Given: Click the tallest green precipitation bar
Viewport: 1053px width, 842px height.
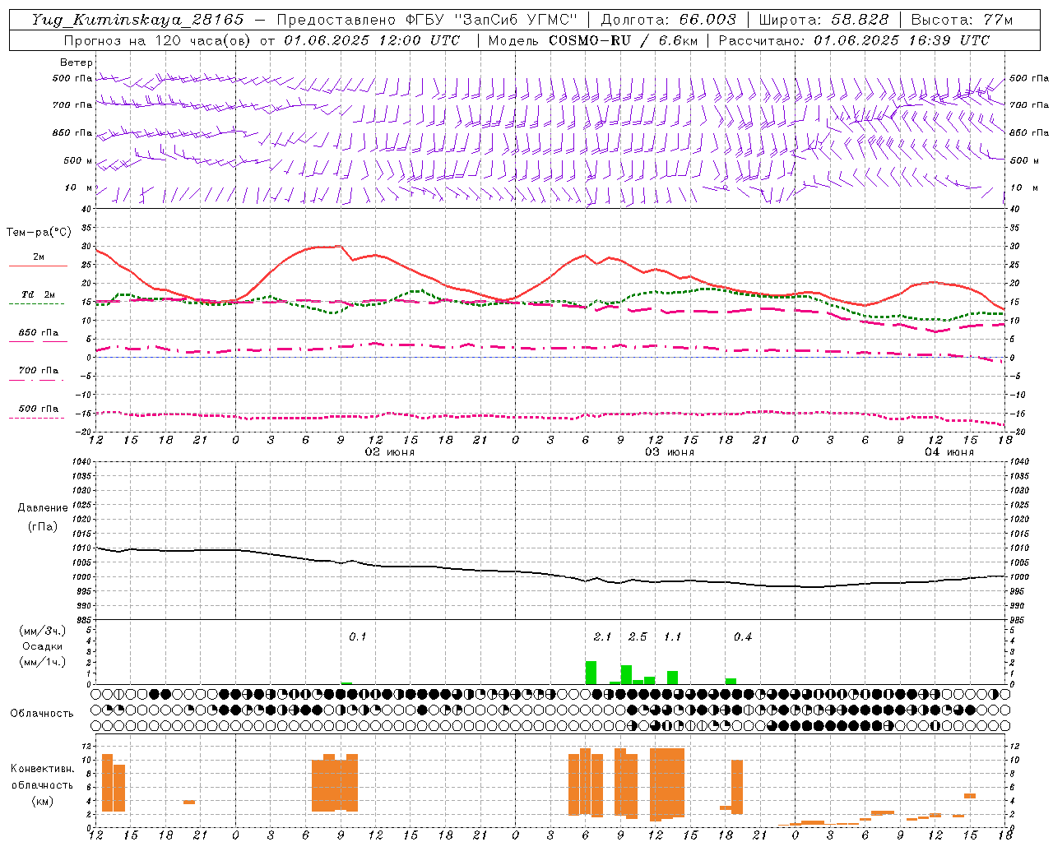Looking at the screenshot, I should [x=591, y=673].
